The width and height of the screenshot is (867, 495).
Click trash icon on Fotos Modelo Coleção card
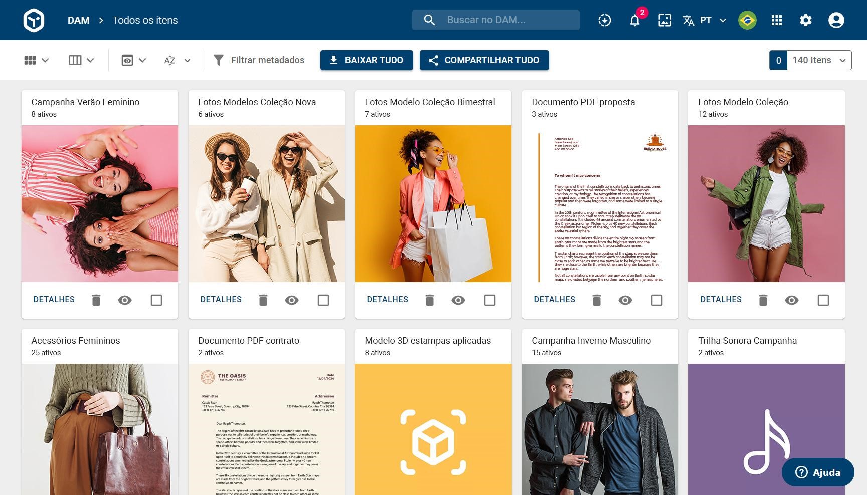point(763,300)
